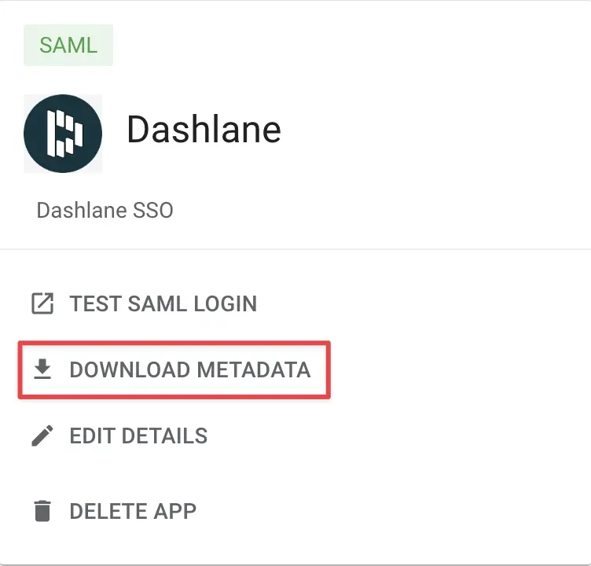Click the Dashlane app title

[204, 130]
